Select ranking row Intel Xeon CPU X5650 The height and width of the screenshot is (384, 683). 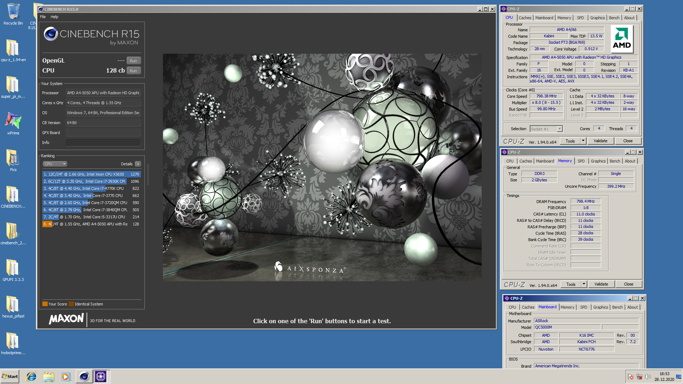(91, 174)
